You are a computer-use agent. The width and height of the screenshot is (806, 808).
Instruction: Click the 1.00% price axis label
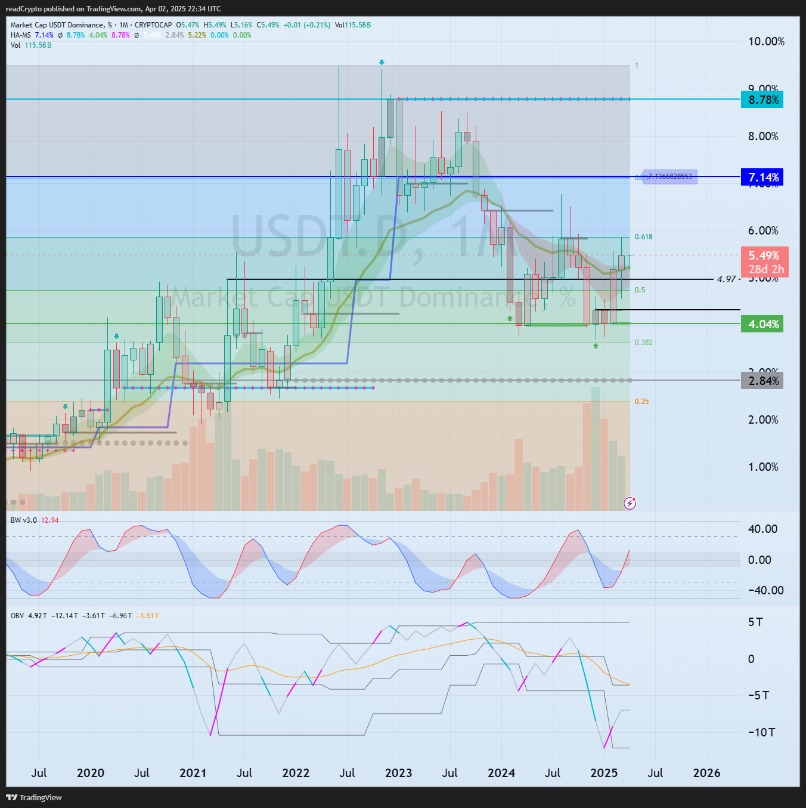[x=763, y=467]
